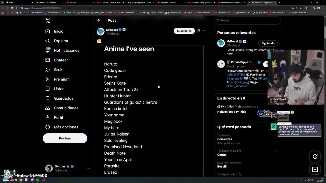Open the Boselli trend

(222, 167)
